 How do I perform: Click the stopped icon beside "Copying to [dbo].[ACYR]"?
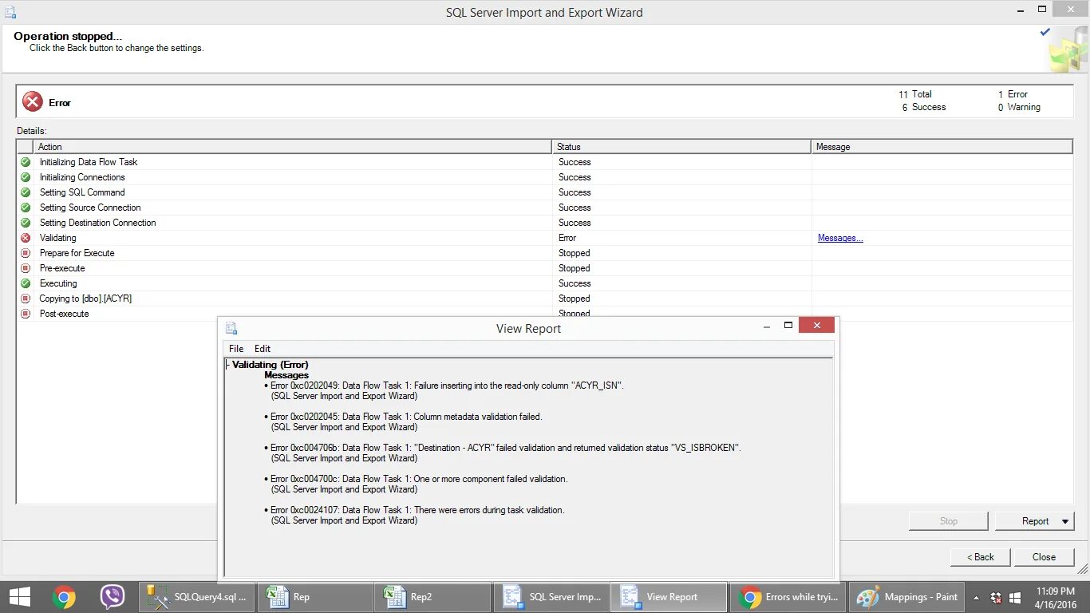pos(26,299)
